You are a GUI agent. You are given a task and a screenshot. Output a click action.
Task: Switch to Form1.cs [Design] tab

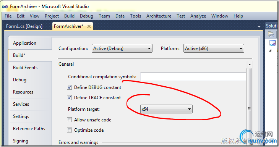click(x=24, y=26)
